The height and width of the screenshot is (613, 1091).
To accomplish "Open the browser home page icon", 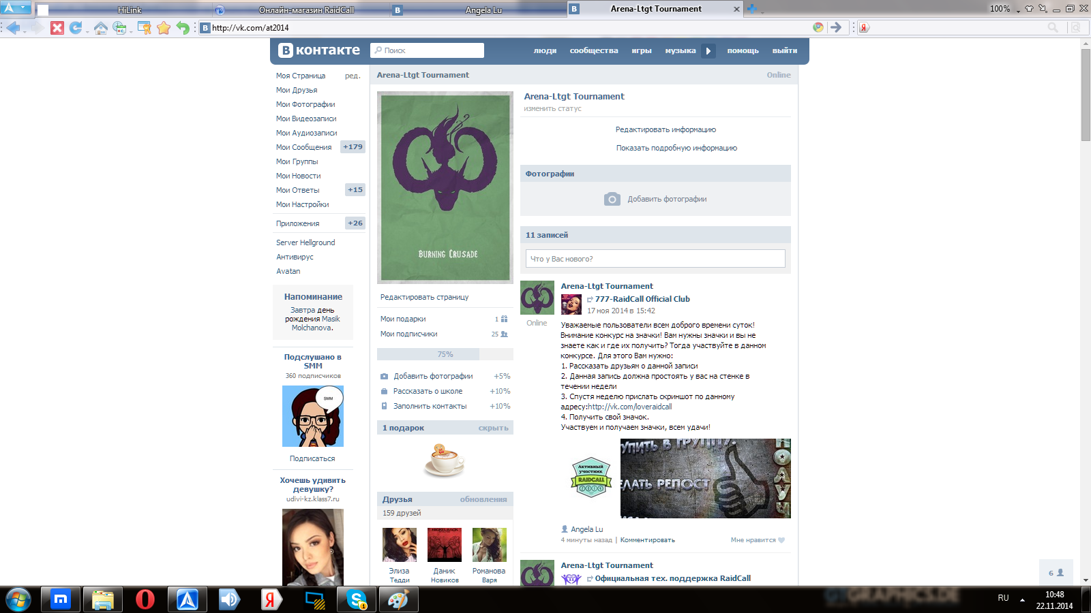I will point(100,28).
